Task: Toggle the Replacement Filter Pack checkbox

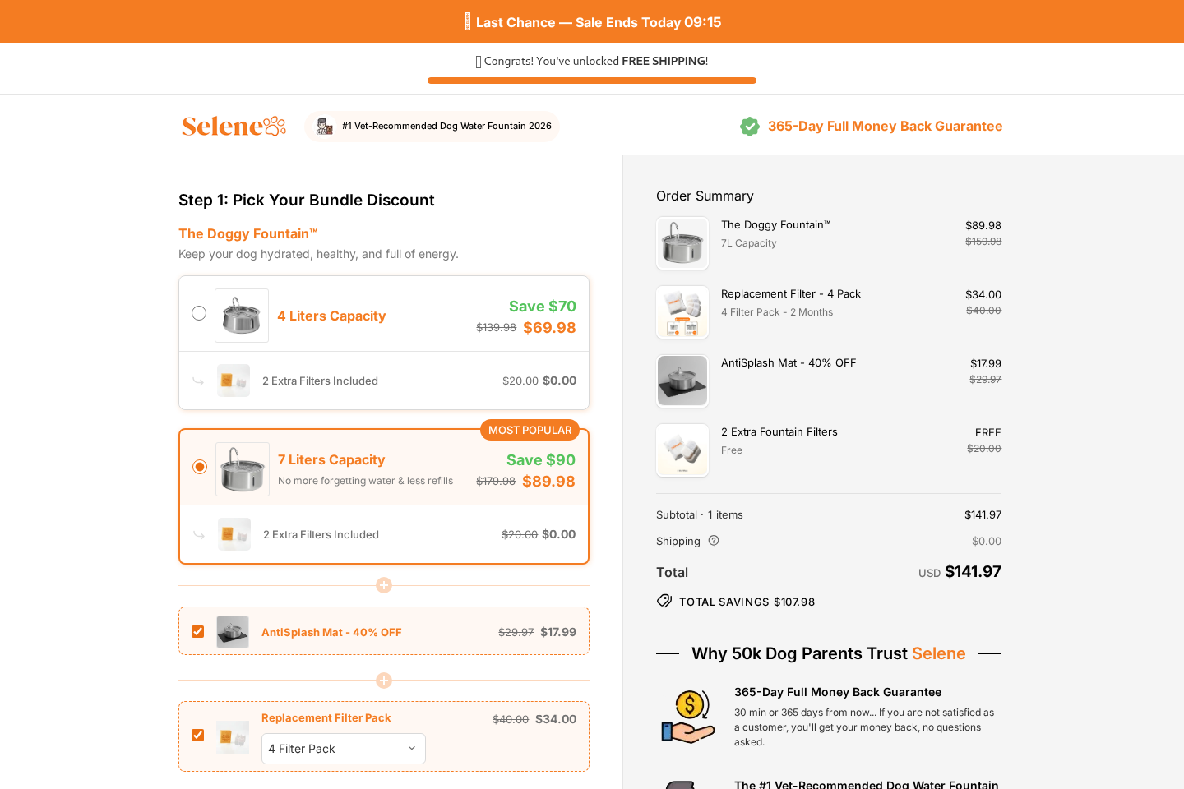Action: click(x=197, y=735)
